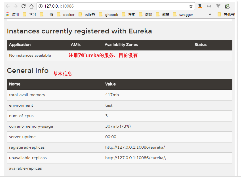Image resolution: width=241 pixels, height=180 pixels.
Task: Click the 'General Info' heading
Action: (28, 71)
